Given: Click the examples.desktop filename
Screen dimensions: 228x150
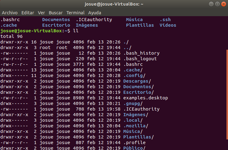Looking at the screenshot, I should (x=146, y=98).
